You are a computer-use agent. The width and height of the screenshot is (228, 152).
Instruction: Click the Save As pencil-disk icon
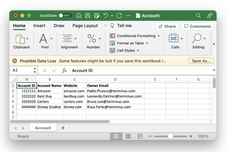(x=97, y=15)
